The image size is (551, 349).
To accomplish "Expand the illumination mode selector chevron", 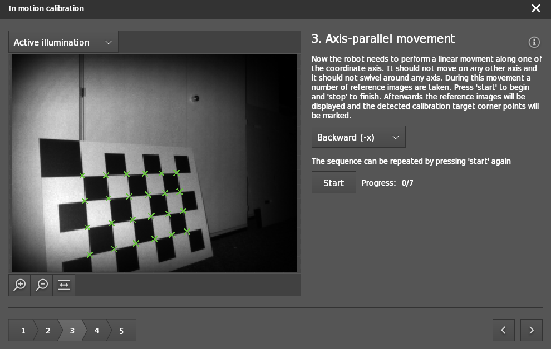I will 109,42.
